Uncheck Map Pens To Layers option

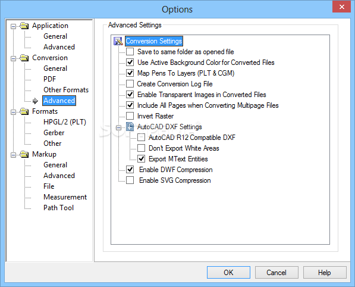130,73
